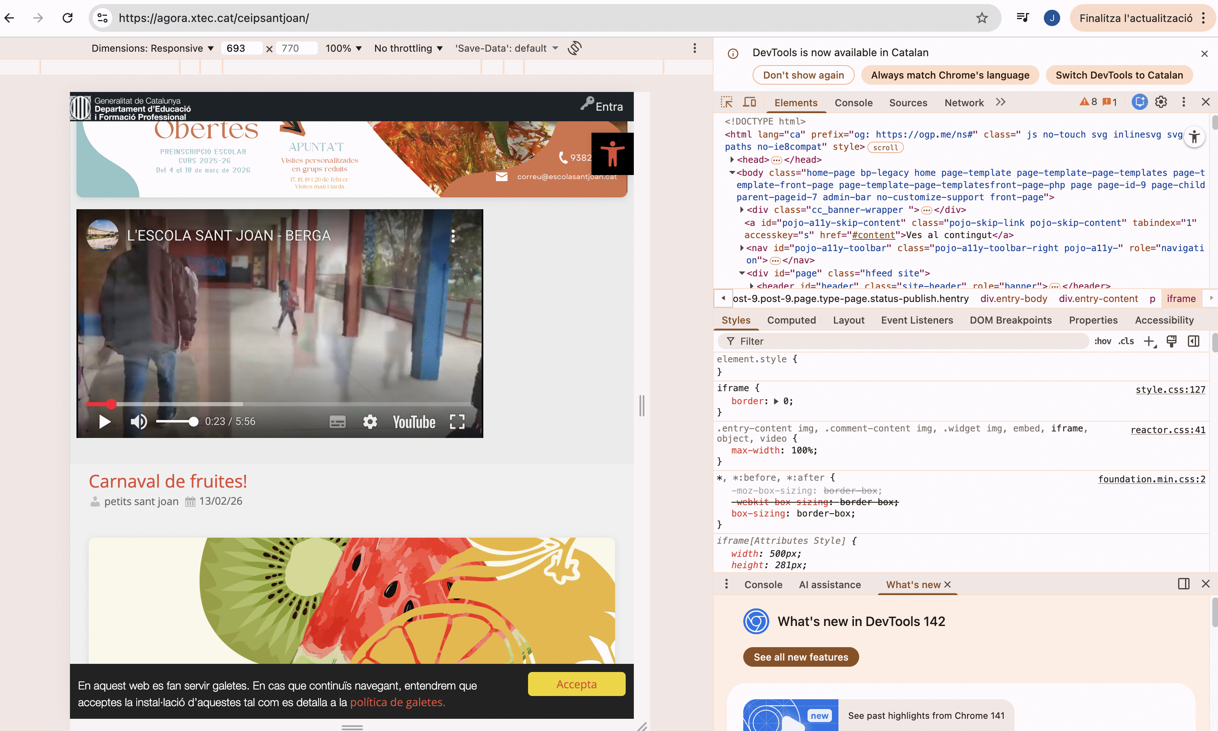Open DevTools settings gear

(1161, 102)
